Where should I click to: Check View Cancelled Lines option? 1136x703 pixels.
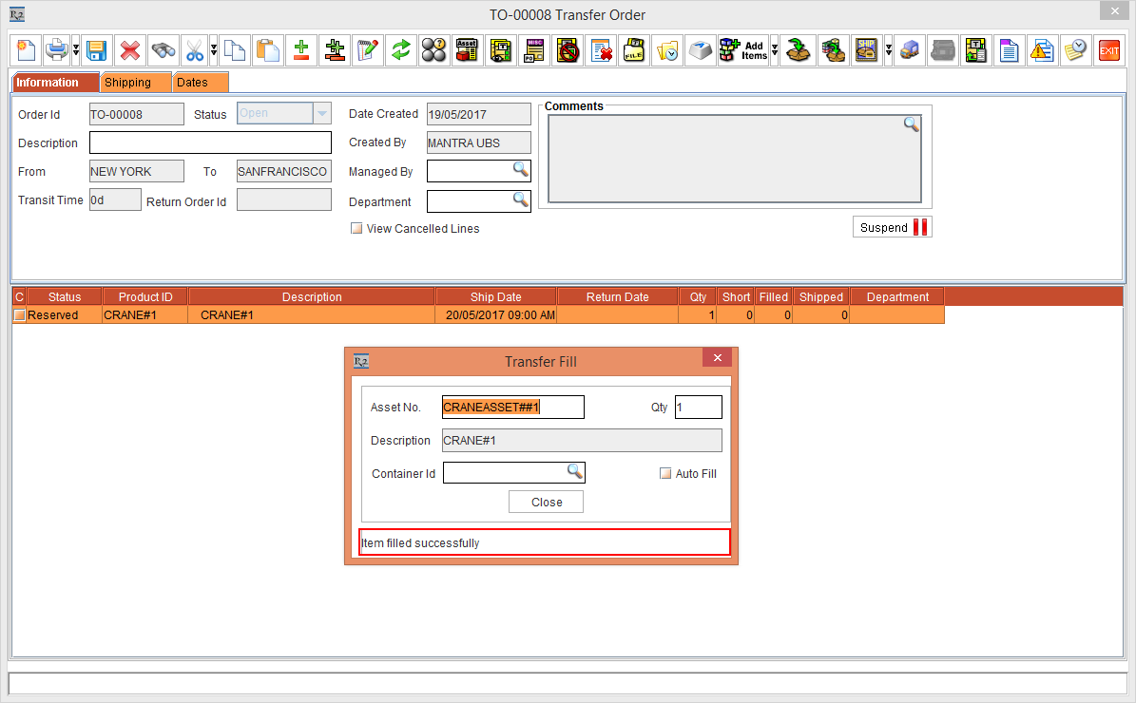pos(356,229)
